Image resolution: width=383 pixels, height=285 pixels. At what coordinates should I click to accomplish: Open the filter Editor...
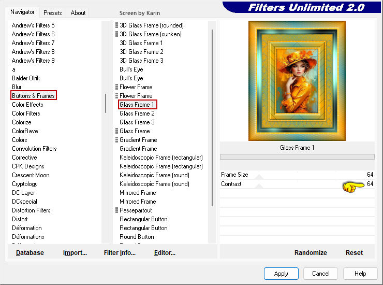pos(165,253)
